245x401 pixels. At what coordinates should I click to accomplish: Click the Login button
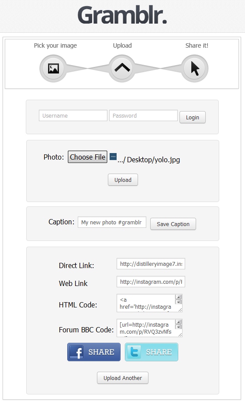click(x=192, y=117)
